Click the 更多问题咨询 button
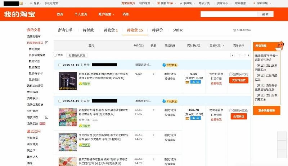This screenshot has height=166, width=288. coord(266,110)
